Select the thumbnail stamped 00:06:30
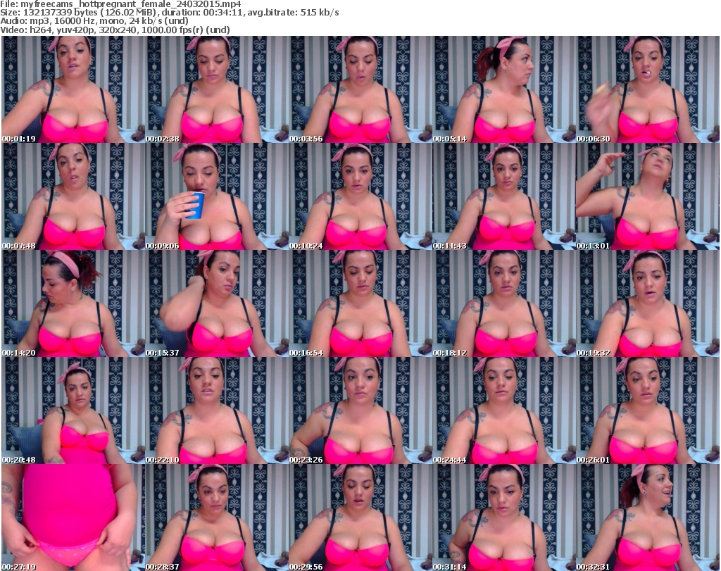Screen dimensions: 721x571 648,89
